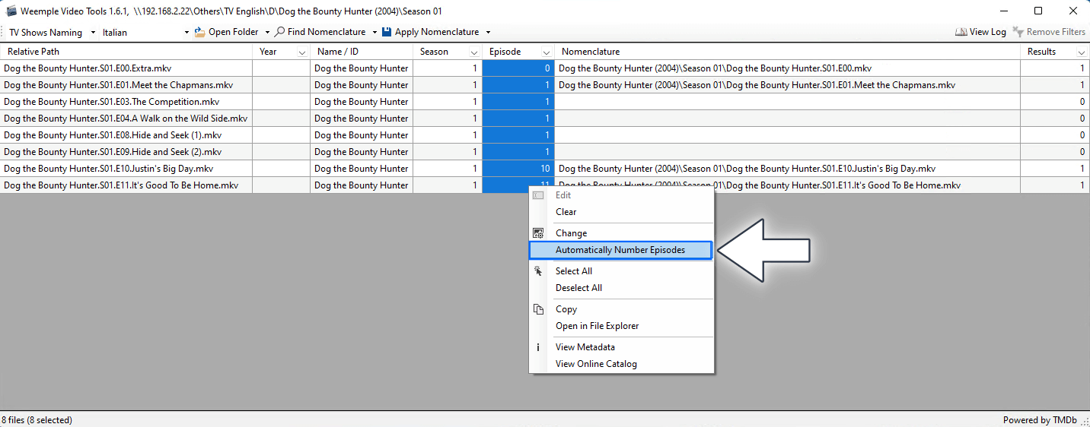Open the Season column filter dropdown

pos(474,52)
